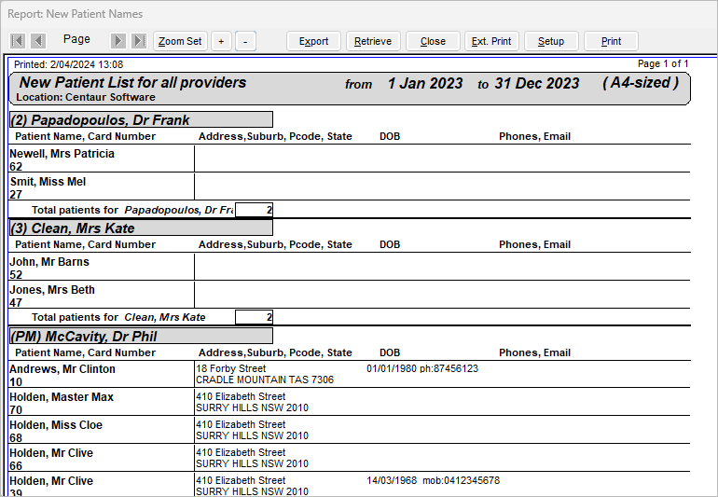Click the end date 31 Dec 2023

coord(537,83)
